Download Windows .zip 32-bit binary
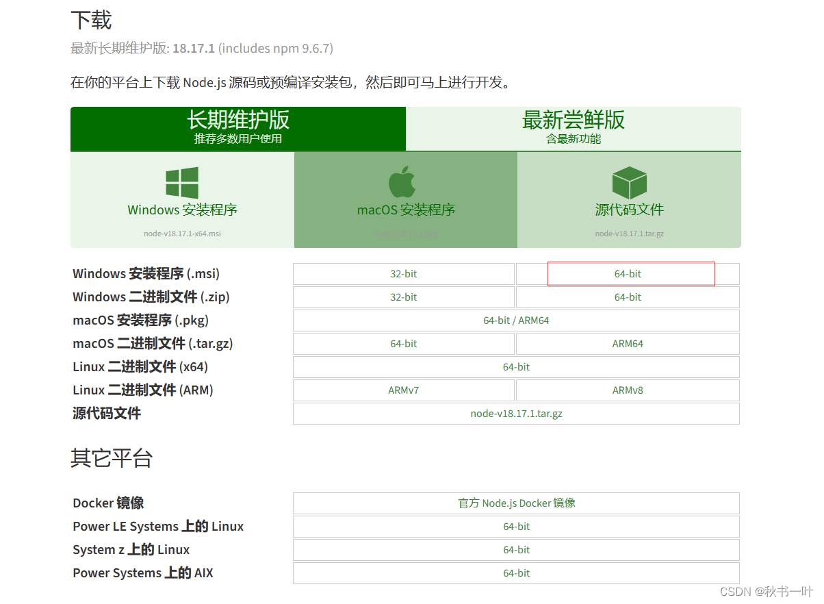Image resolution: width=824 pixels, height=604 pixels. click(x=404, y=297)
